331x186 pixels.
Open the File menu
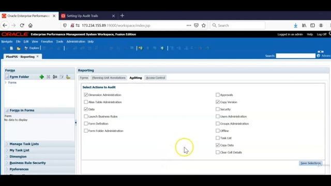pyautogui.click(x=18, y=41)
